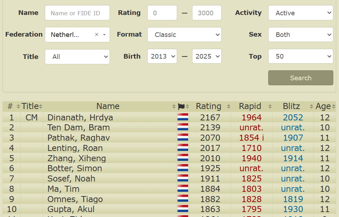Open player Pathak, Raghav

pos(79,138)
